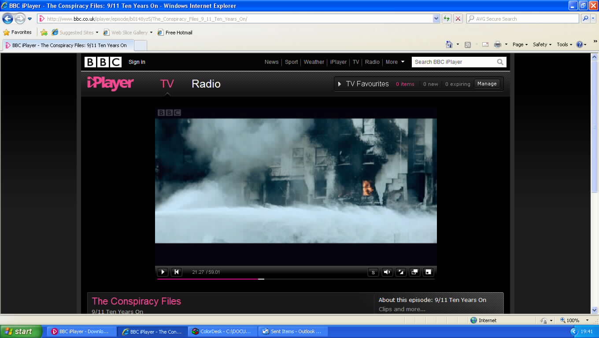599x338 pixels.
Task: Click the AVG Secure Search box
Action: (523, 19)
